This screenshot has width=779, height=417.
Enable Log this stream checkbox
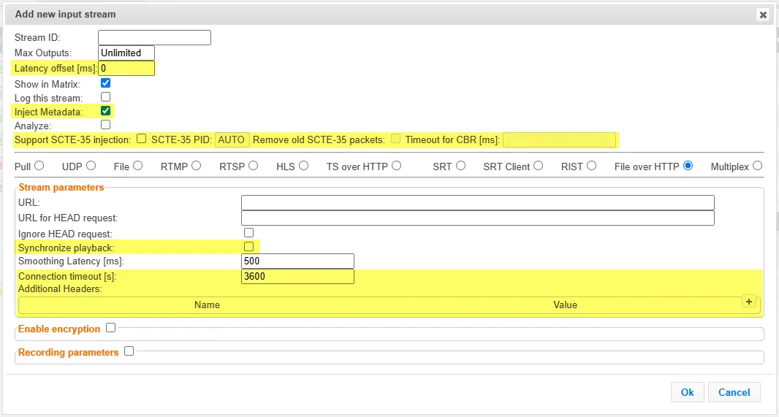click(105, 97)
